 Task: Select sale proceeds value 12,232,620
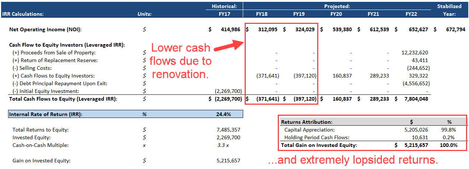click(414, 53)
